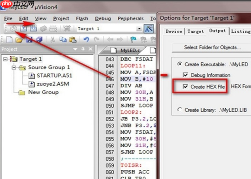The height and width of the screenshot is (179, 251).
Task: Click the Build target toolbar icon
Action: [23, 29]
